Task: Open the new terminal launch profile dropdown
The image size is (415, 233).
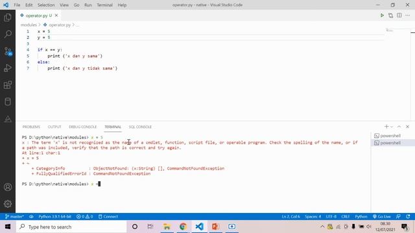Action: click(x=392, y=127)
